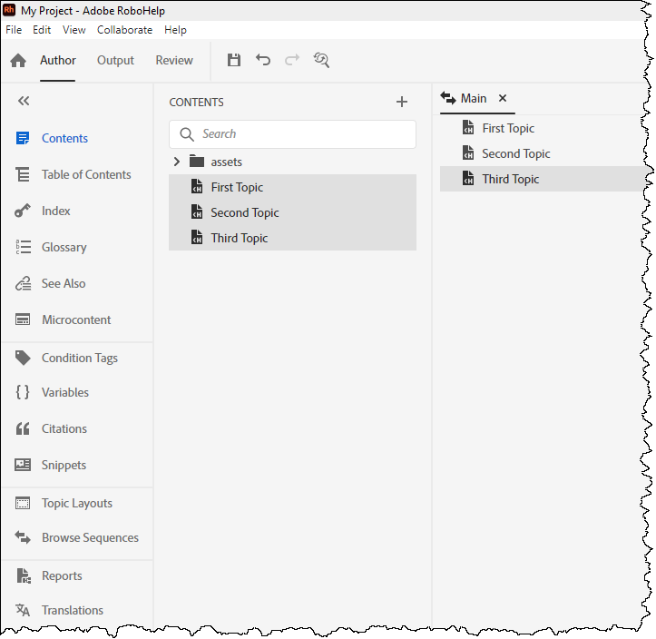Expand the assets folder
The width and height of the screenshot is (656, 639).
177,162
